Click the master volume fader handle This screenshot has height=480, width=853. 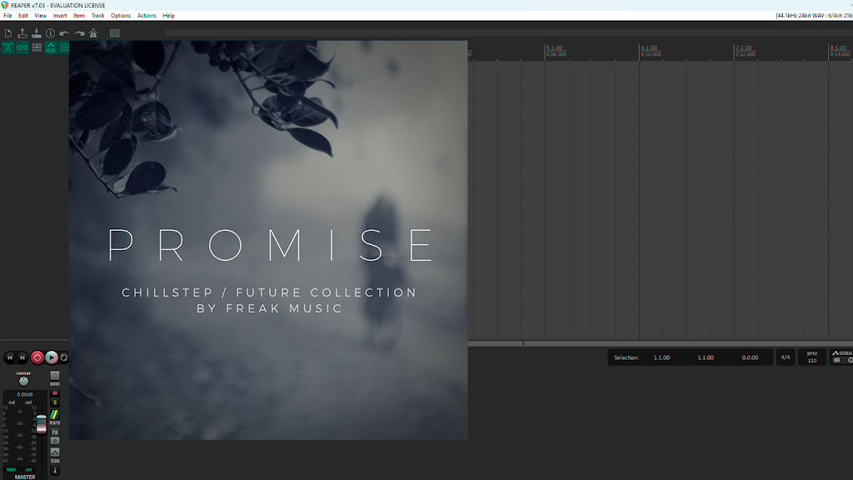(x=42, y=424)
